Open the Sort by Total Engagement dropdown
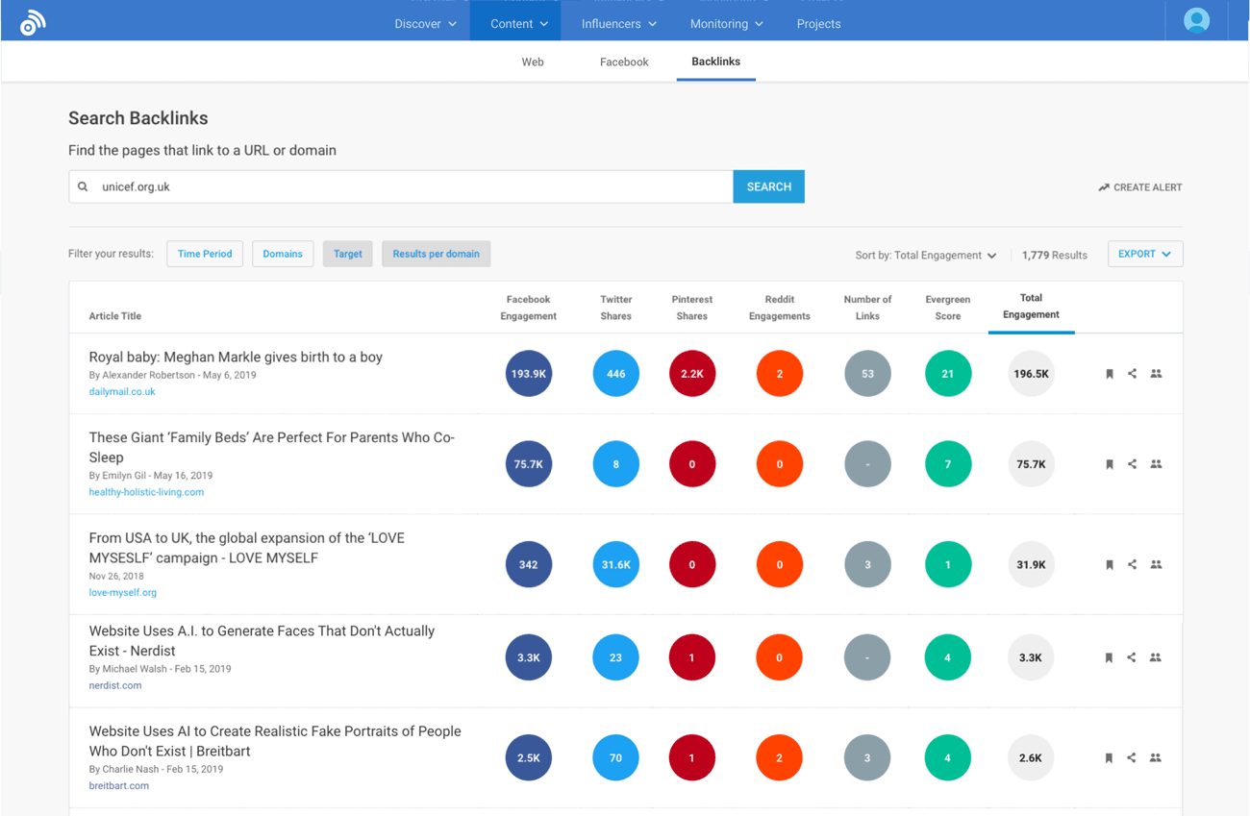 click(x=925, y=255)
